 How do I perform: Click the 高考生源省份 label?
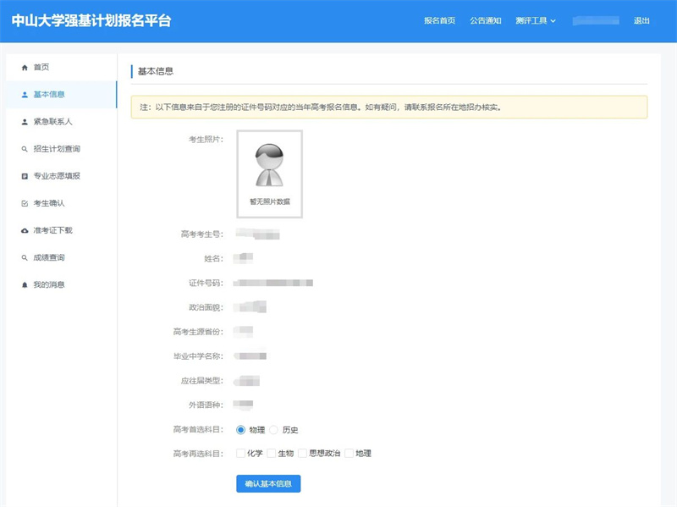[198, 332]
